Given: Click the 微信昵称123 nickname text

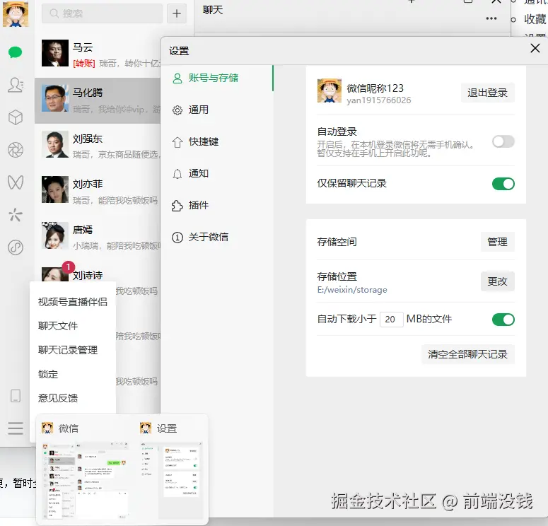Looking at the screenshot, I should click(x=375, y=88).
